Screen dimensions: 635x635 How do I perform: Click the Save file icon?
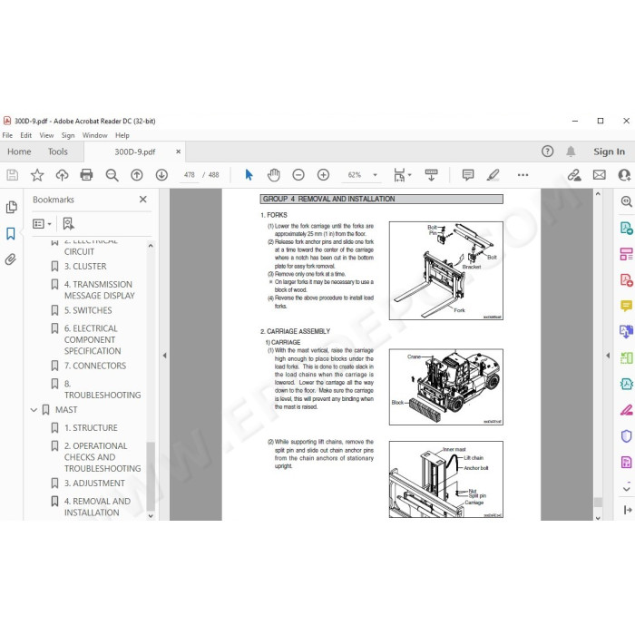(12, 175)
